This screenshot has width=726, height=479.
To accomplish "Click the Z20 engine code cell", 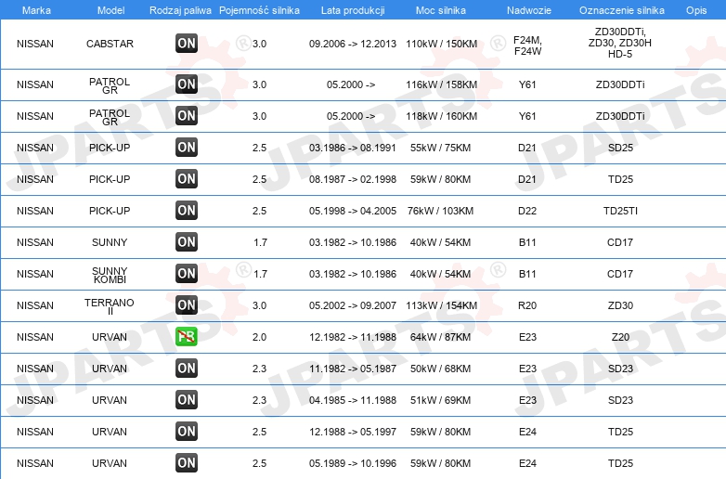I will [620, 337].
